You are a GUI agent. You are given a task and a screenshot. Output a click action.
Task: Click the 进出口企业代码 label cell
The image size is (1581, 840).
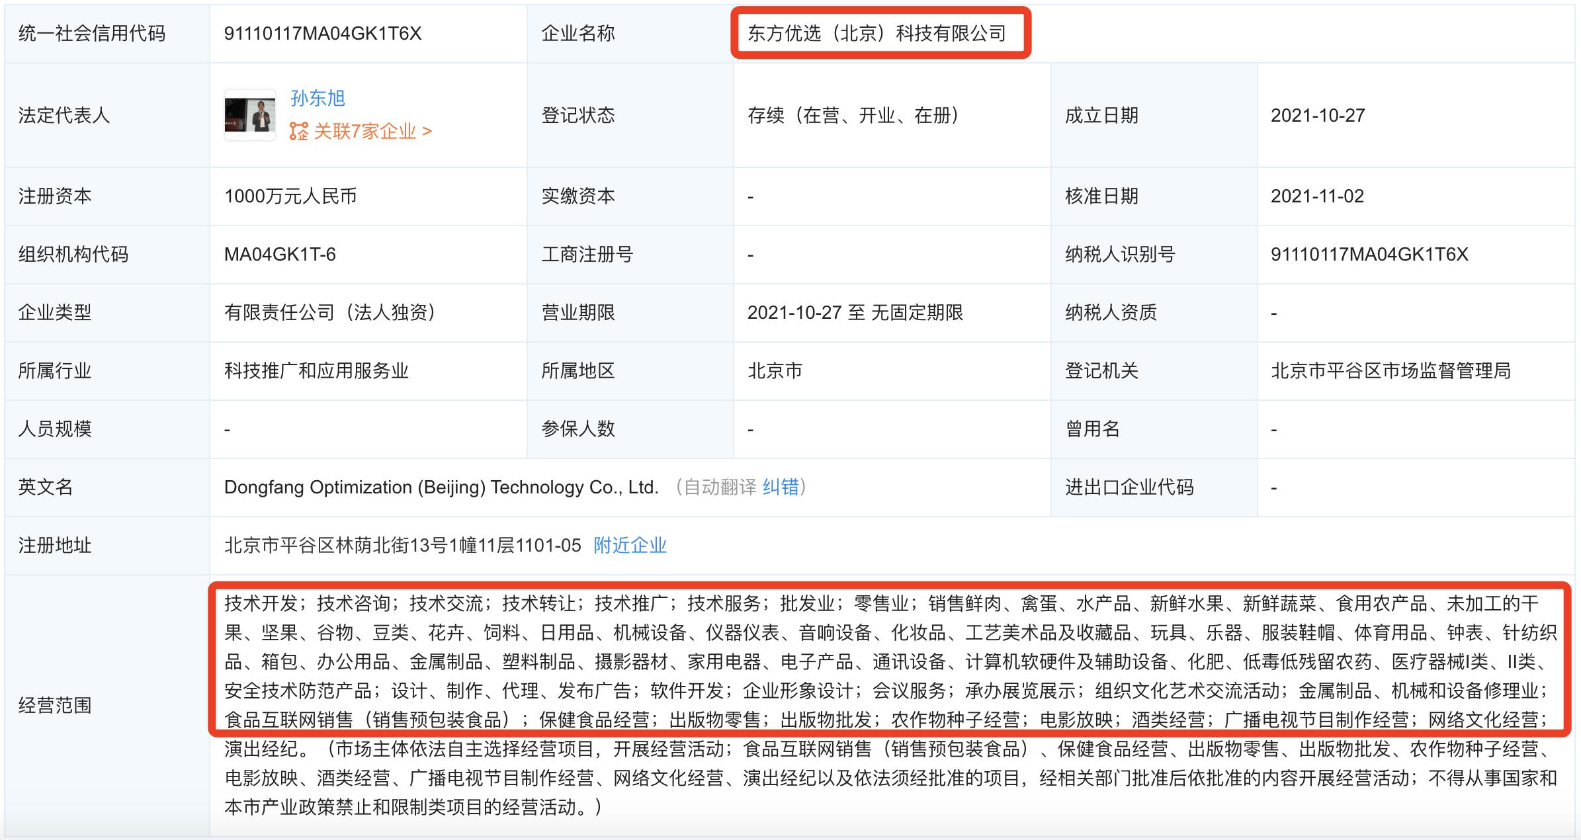tap(1154, 487)
